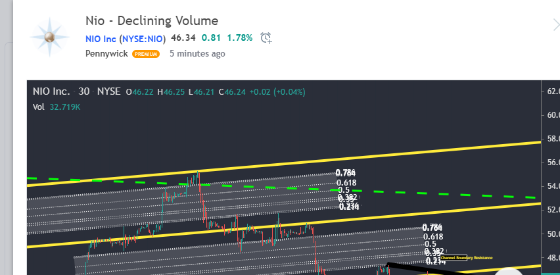Click the high value H46.25
This screenshot has width=560, height=275.
(x=171, y=92)
